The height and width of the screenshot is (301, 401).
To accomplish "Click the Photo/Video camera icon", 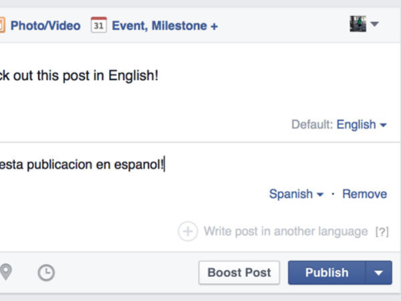I will coord(2,25).
